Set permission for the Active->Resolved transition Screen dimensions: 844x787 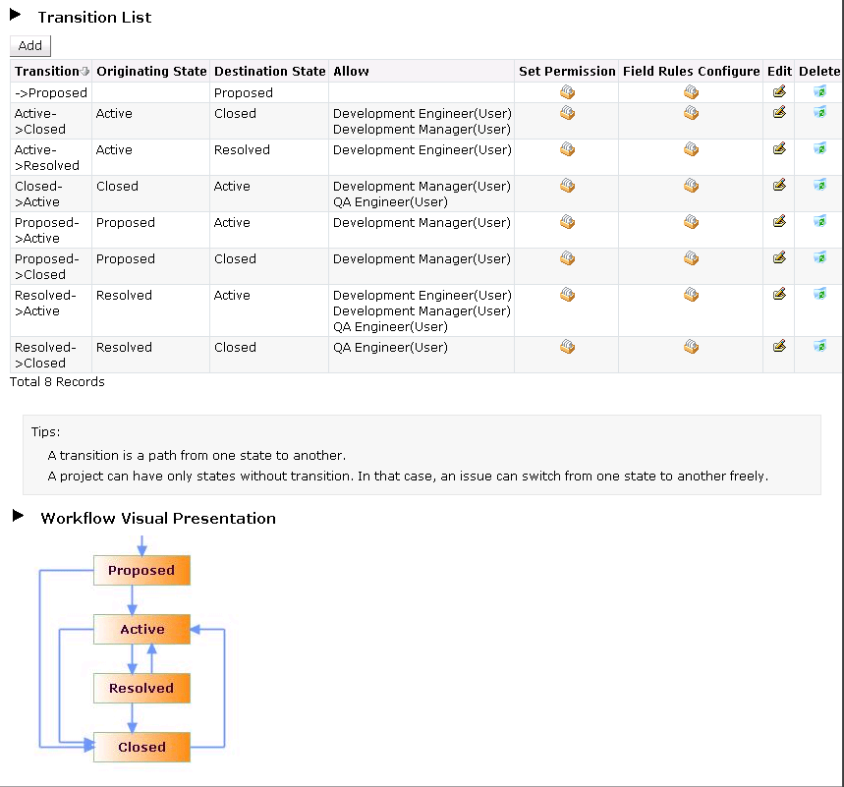567,149
